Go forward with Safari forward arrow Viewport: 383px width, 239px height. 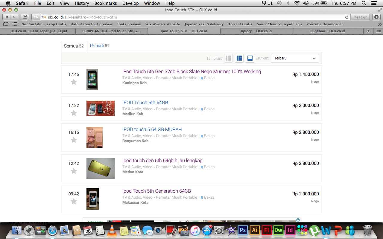click(x=14, y=17)
